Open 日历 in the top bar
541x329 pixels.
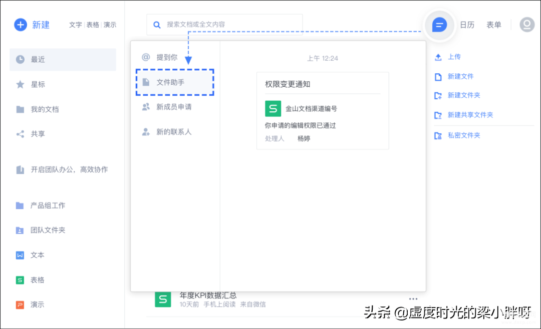tap(467, 25)
